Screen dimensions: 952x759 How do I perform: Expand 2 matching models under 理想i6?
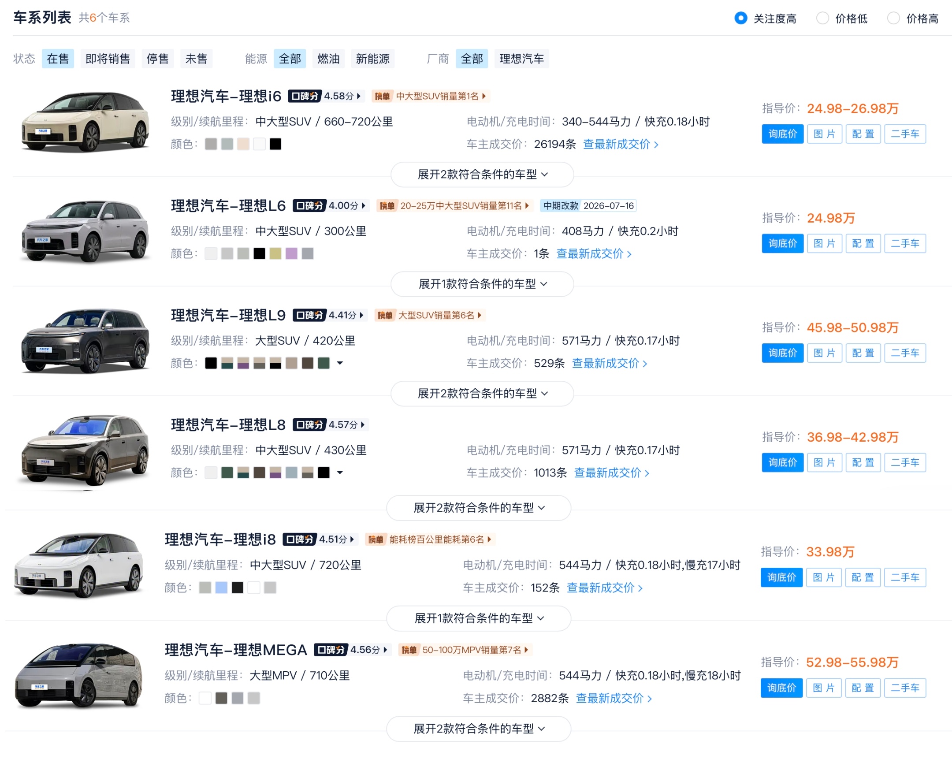482,175
